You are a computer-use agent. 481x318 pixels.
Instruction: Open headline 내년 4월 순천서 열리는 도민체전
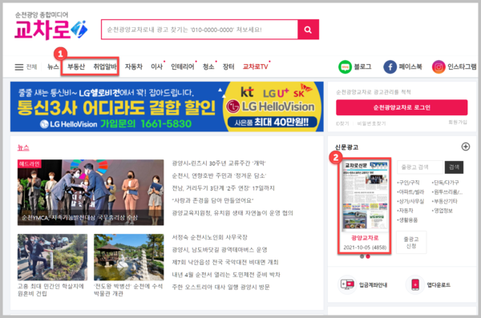(x=226, y=275)
